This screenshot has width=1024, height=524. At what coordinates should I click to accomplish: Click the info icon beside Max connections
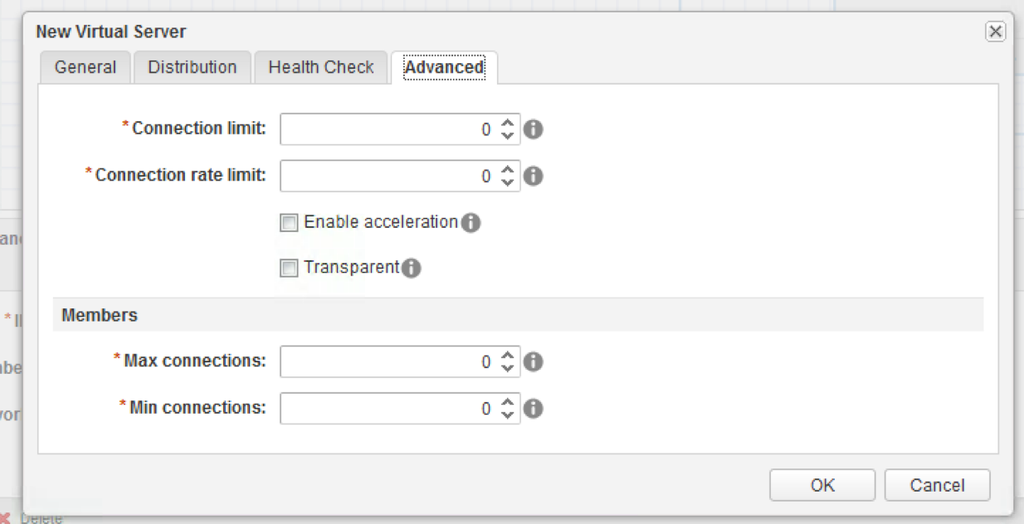pyautogui.click(x=534, y=362)
